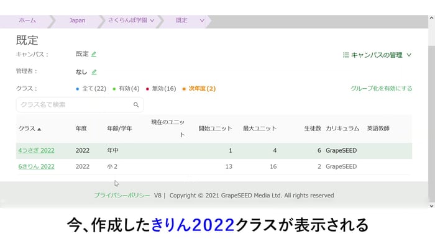Go to Japan breadcrumb
This screenshot has width=435, height=244.
77,20
